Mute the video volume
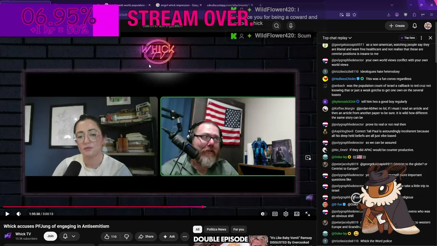Viewport: 437px width, 246px height. [18, 214]
